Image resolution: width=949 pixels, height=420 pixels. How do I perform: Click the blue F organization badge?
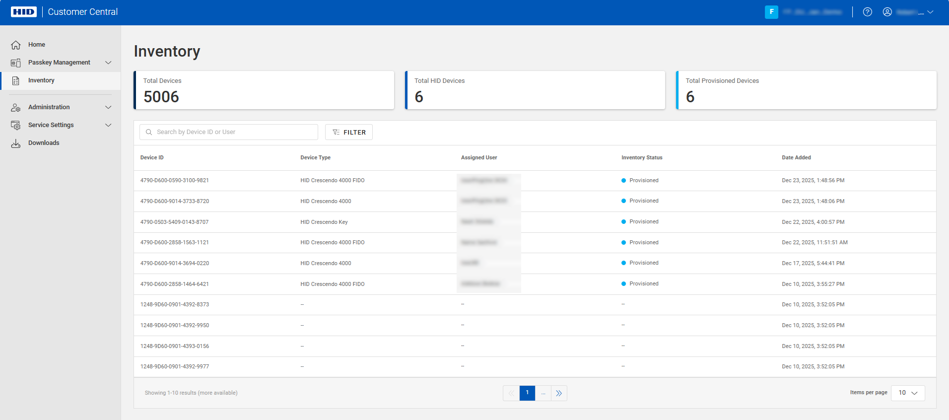pyautogui.click(x=771, y=12)
